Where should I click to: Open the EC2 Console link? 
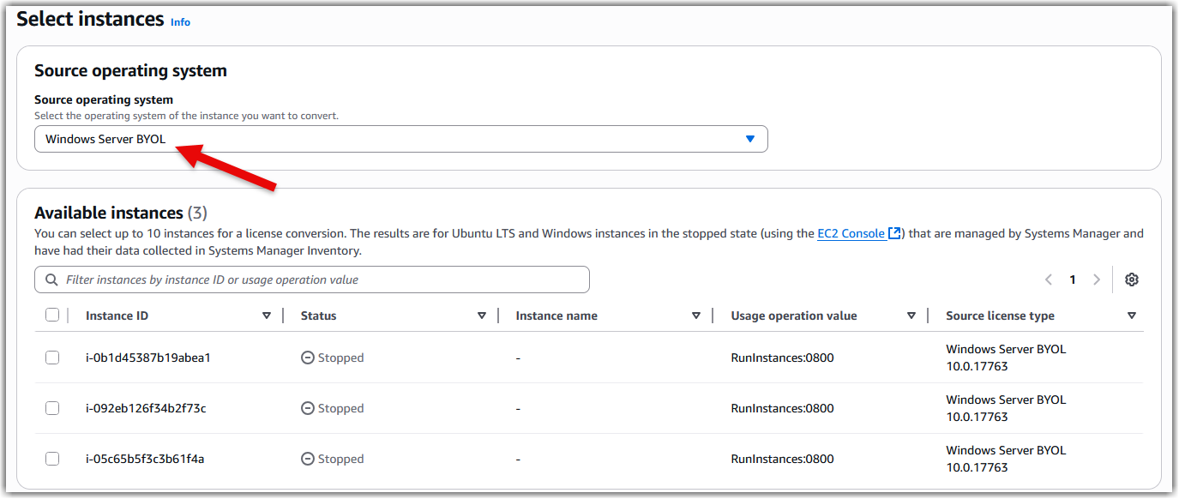tap(851, 233)
